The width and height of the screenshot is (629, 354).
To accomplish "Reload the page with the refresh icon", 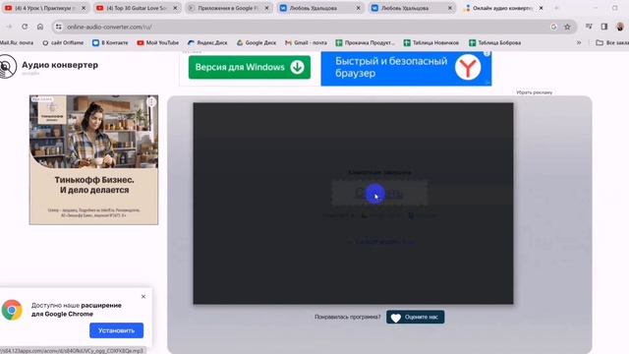I will (25, 27).
